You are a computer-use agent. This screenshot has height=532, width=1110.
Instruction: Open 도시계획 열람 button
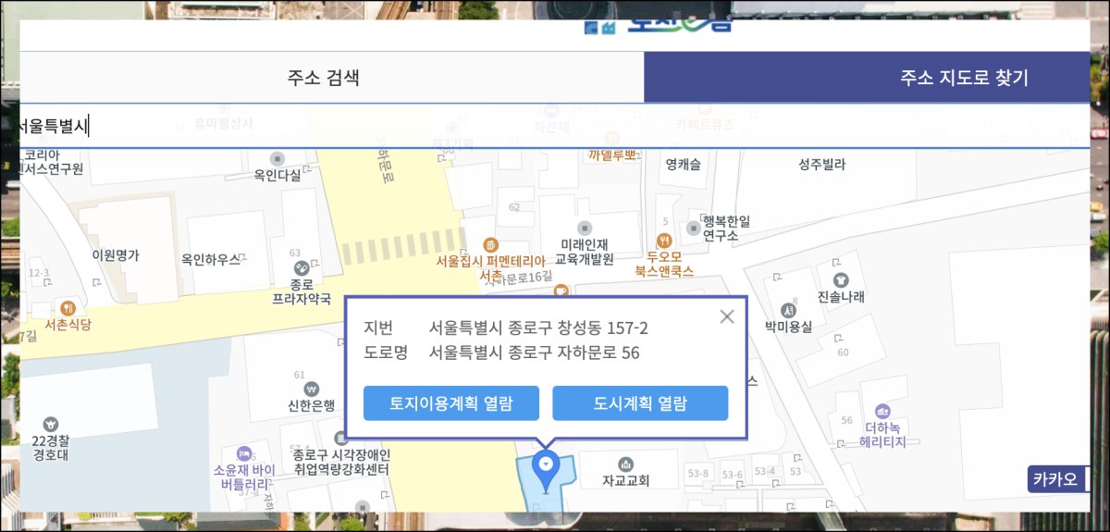(640, 403)
